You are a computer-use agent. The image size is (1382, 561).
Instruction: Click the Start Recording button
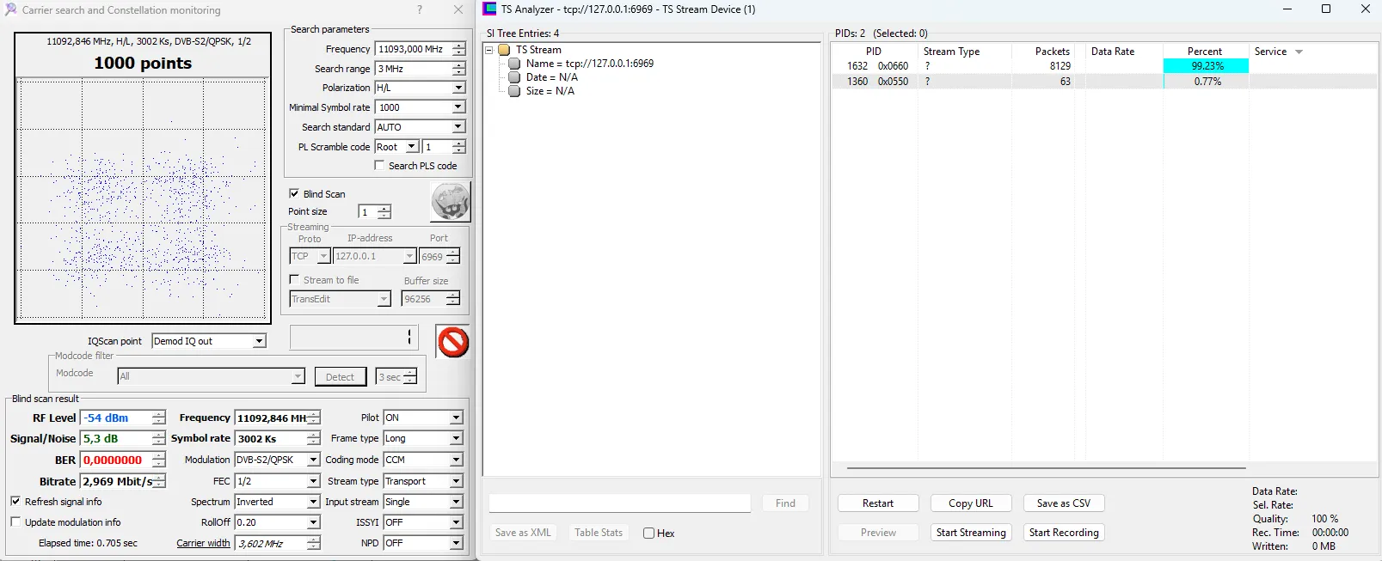[1063, 533]
